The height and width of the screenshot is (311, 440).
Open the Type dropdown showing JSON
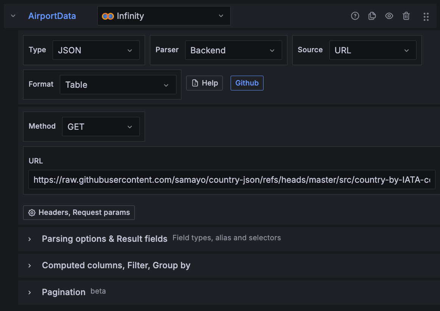pos(96,50)
